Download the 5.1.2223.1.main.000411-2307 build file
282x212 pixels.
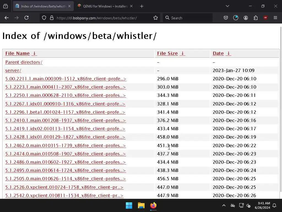66,87
